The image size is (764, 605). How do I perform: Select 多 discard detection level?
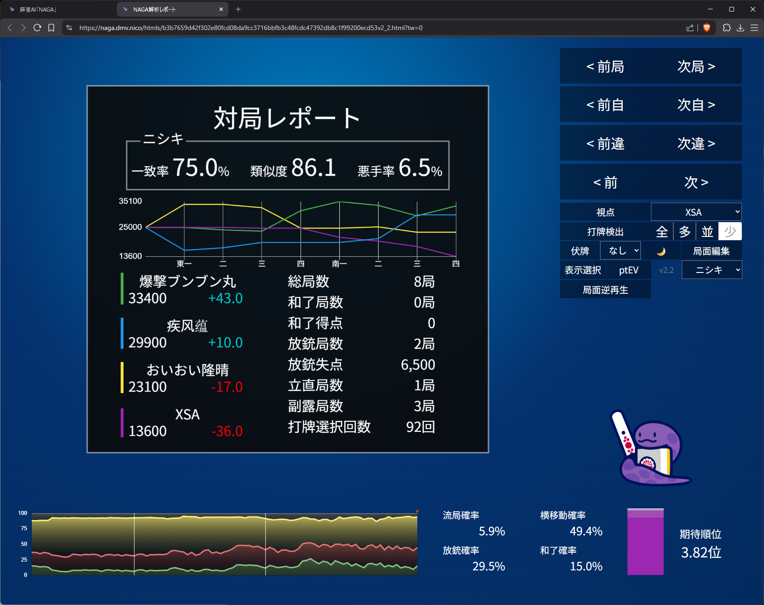(x=685, y=231)
